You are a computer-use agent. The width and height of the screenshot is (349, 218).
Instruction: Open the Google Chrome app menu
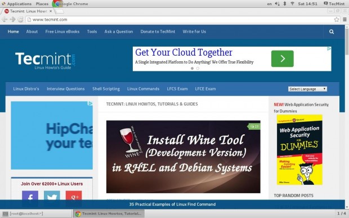[71, 4]
